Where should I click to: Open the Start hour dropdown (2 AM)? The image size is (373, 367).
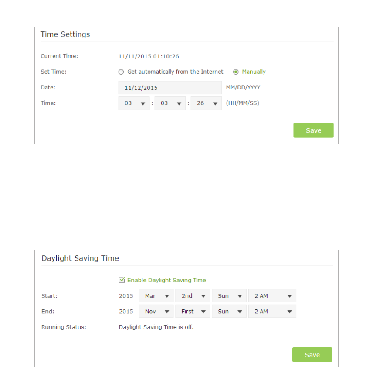pyautogui.click(x=272, y=296)
